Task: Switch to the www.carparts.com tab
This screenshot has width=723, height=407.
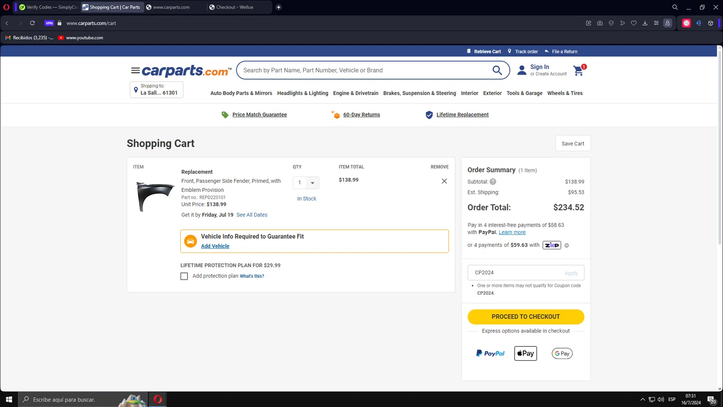Action: point(174,7)
